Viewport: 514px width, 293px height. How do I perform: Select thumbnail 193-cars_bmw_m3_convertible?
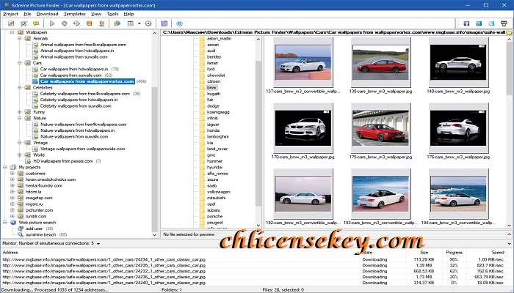pyautogui.click(x=380, y=194)
